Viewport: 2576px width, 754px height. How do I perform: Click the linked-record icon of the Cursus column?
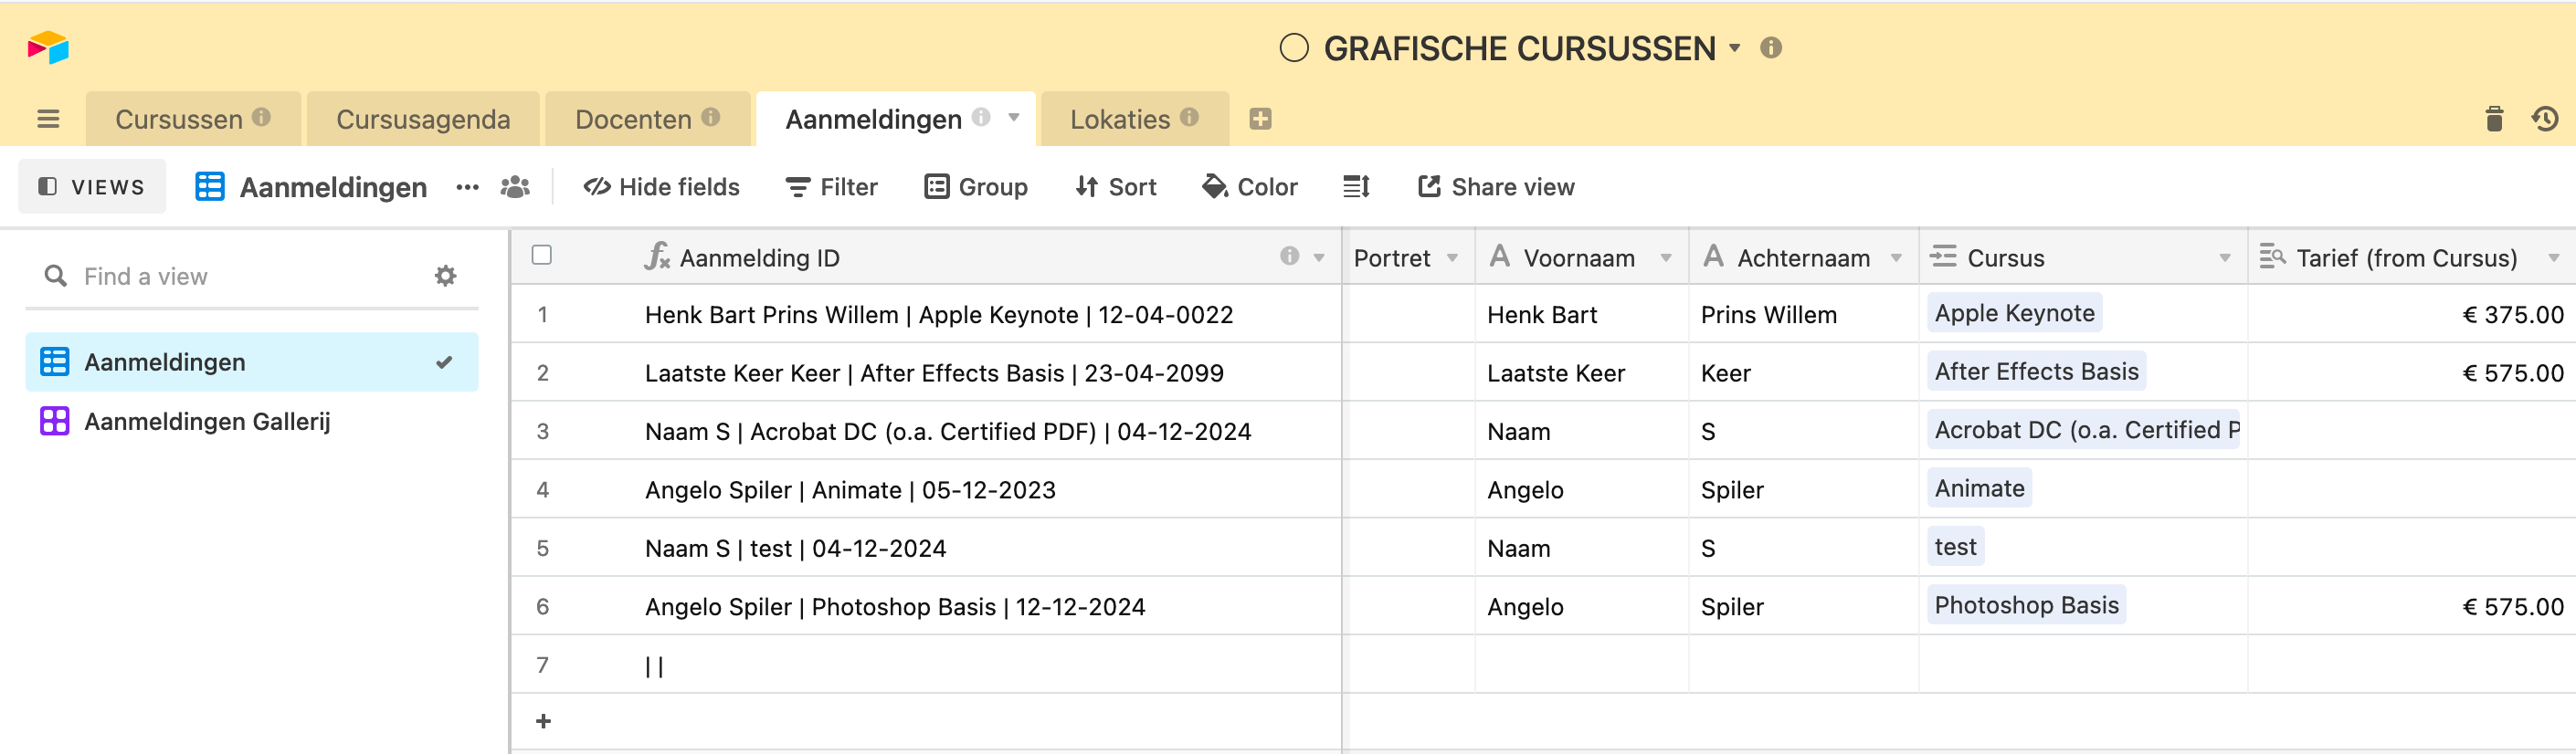[1943, 257]
